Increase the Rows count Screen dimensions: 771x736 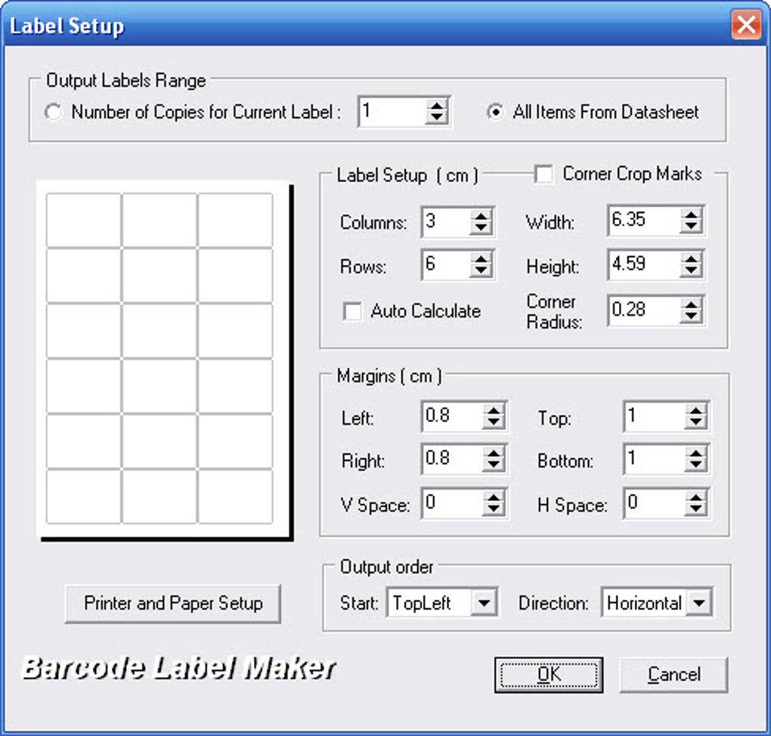(481, 260)
